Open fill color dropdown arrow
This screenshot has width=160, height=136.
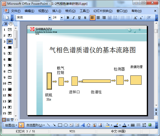tap(112, 125)
